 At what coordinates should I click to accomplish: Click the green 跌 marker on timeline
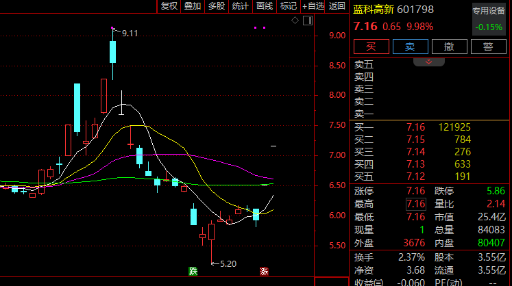(193, 271)
